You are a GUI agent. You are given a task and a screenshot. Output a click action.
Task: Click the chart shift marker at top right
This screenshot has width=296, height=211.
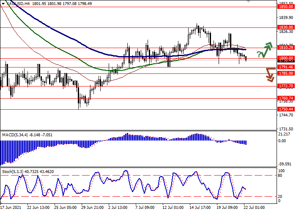tap(248, 1)
